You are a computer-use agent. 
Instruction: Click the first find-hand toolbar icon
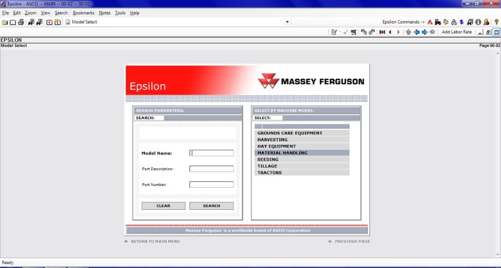click(364, 32)
